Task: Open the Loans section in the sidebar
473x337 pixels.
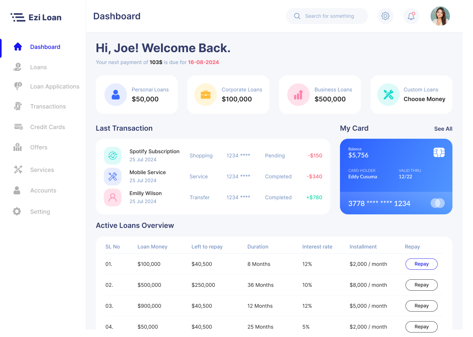Action: click(38, 67)
